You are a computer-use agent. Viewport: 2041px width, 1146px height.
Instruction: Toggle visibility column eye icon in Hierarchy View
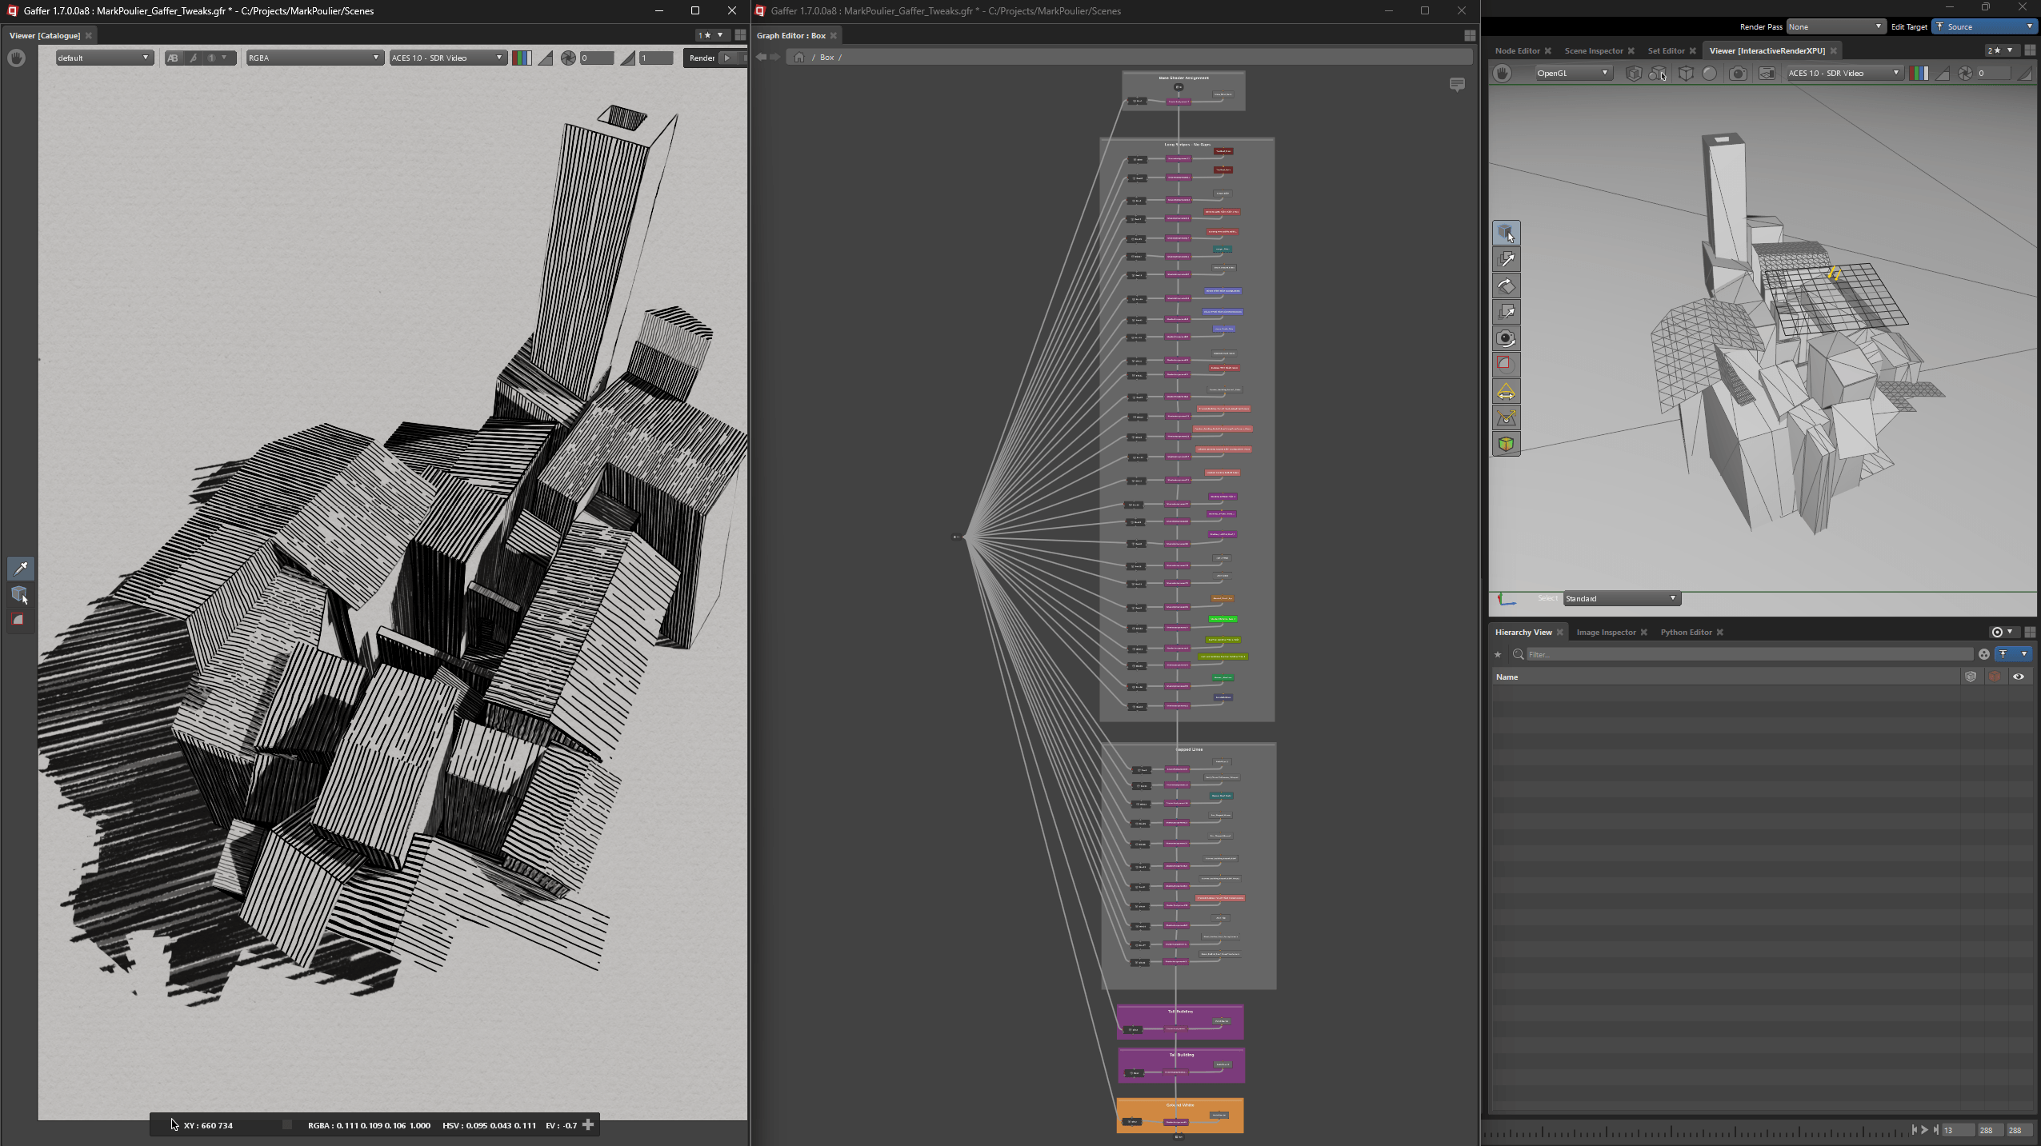point(2019,677)
